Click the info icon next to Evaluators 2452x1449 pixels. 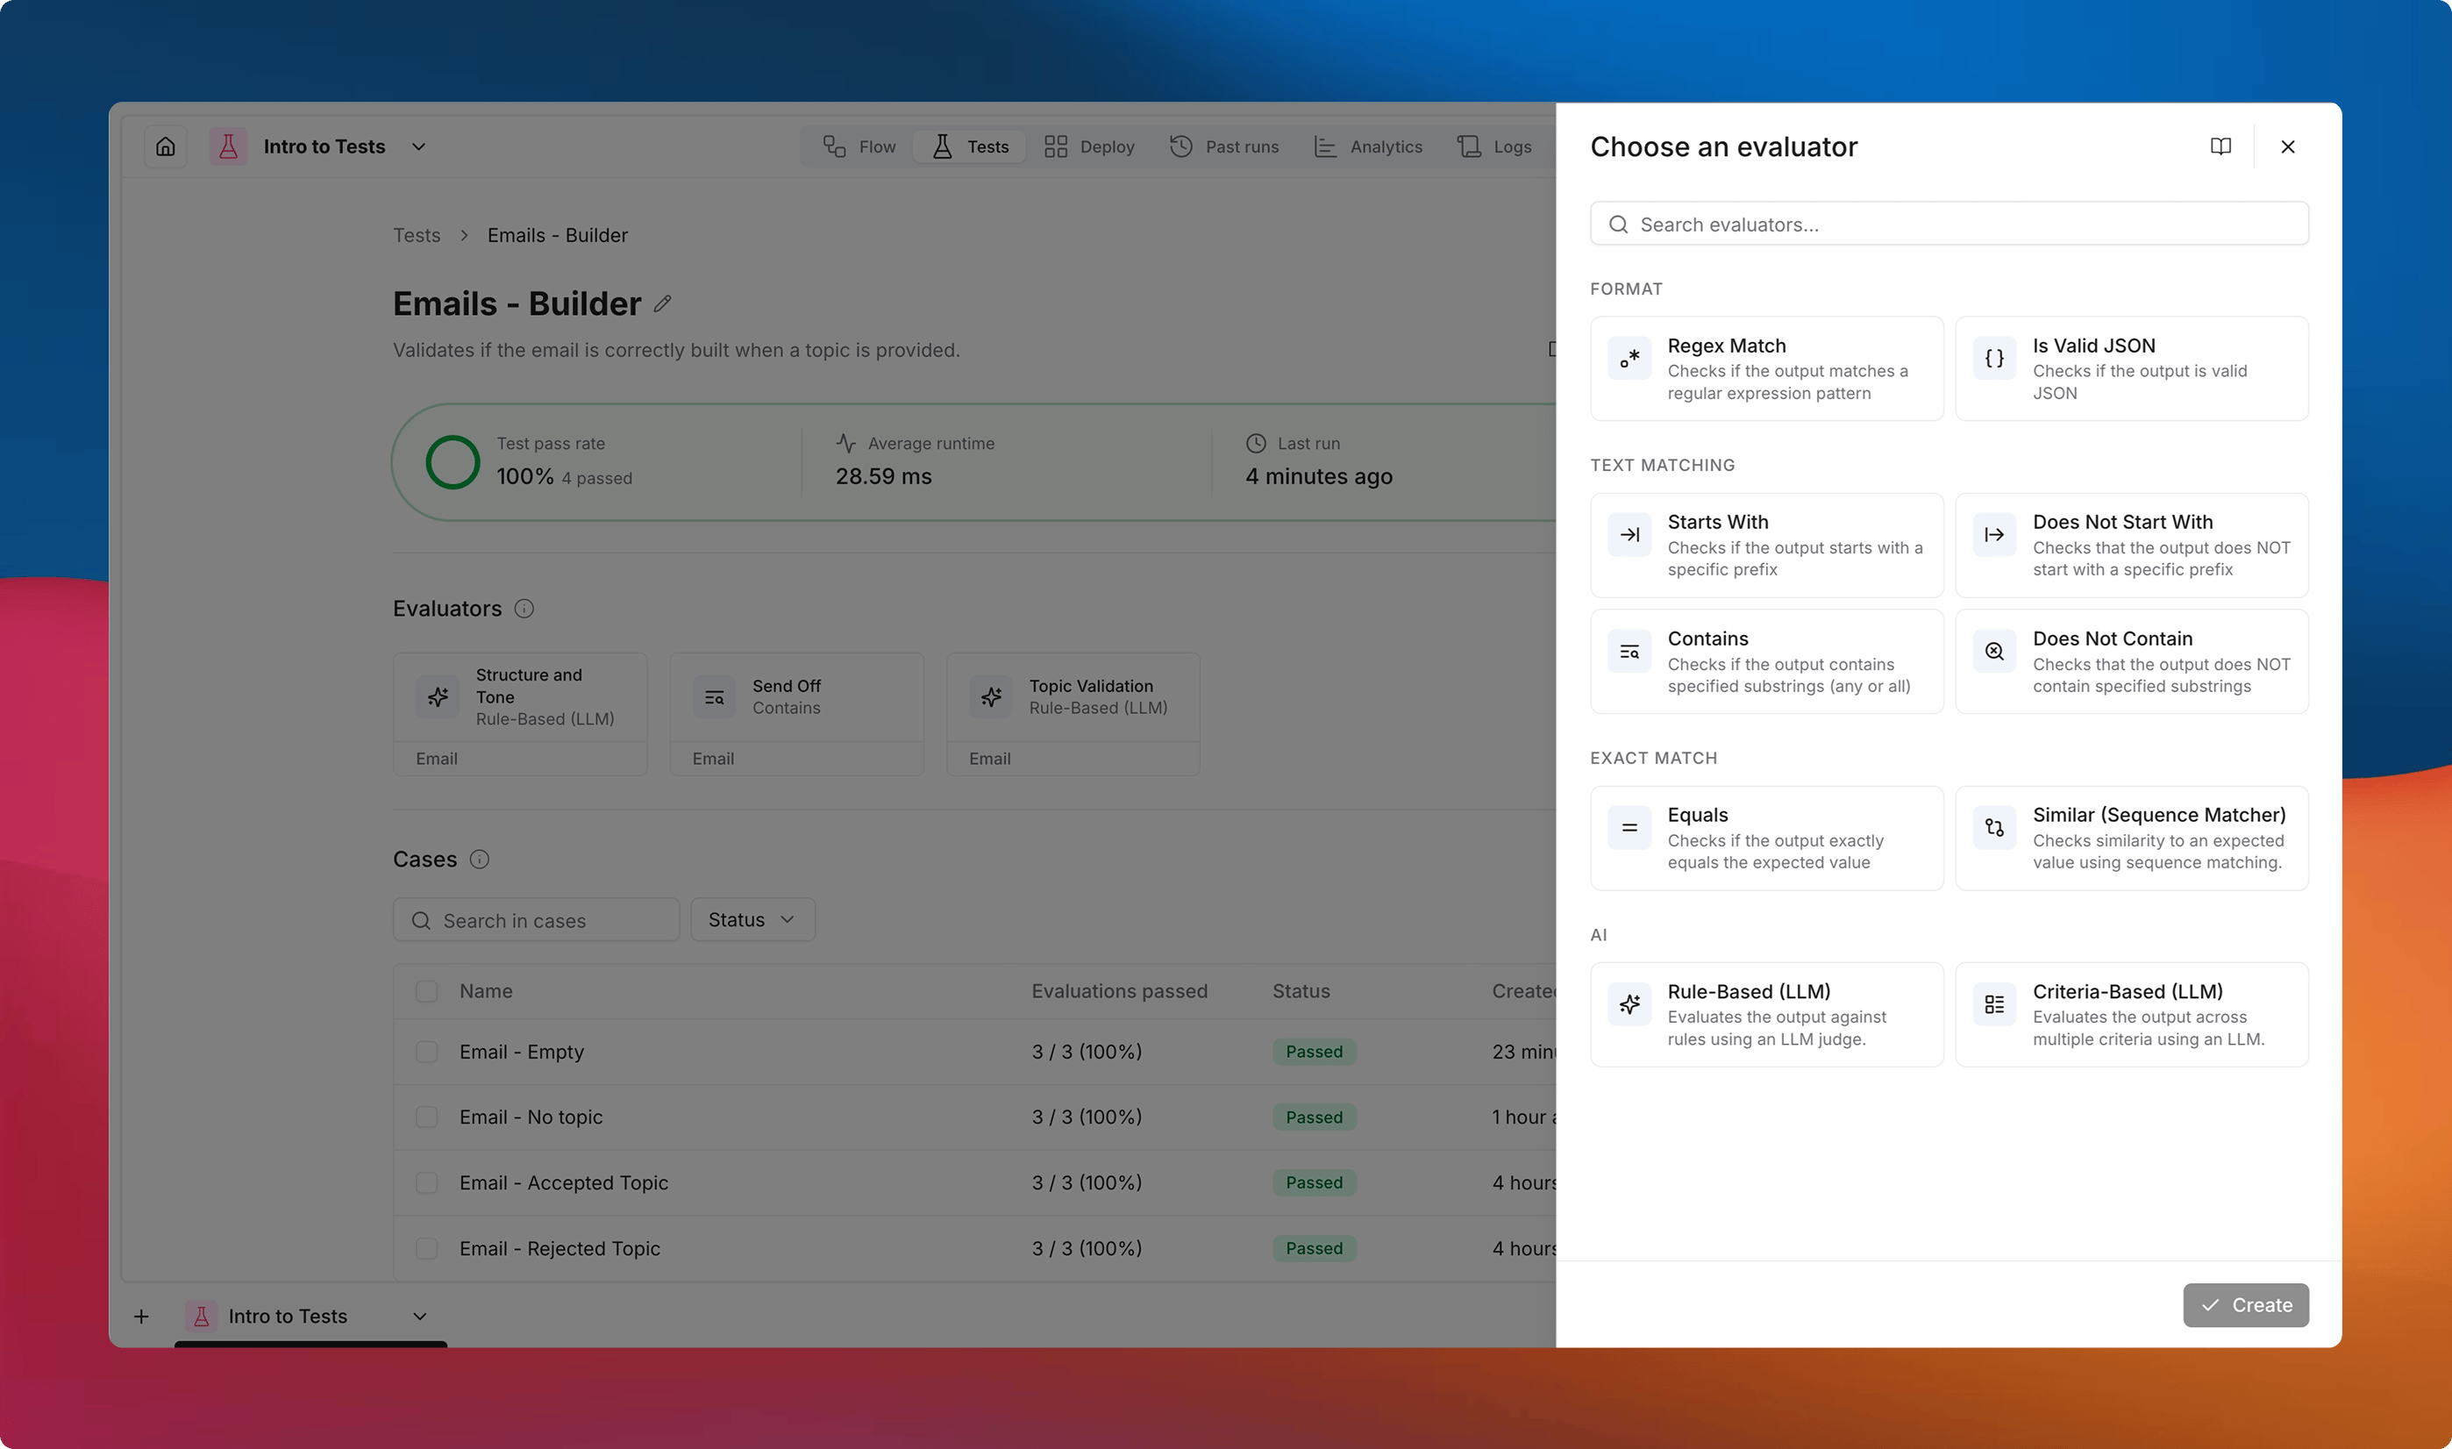pos(524,610)
